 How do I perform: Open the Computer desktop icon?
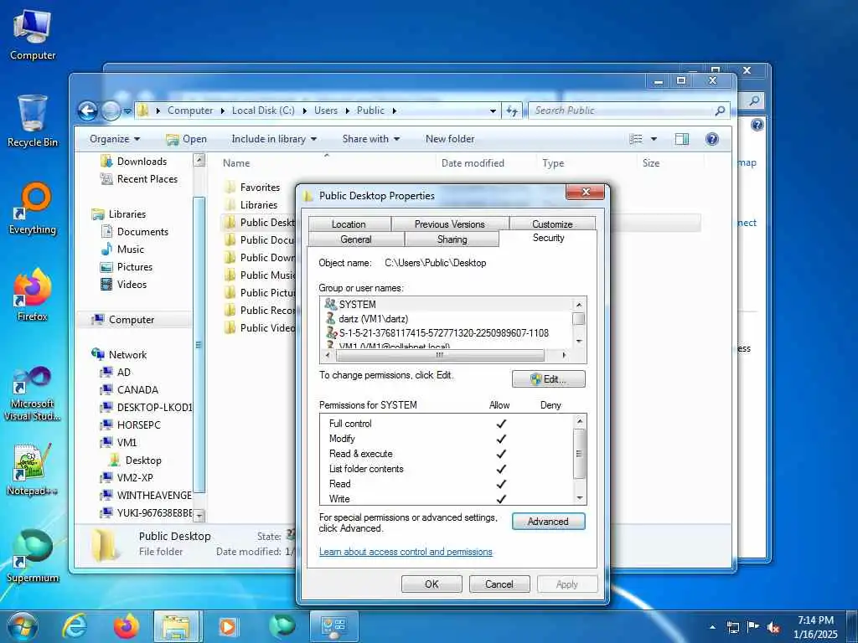pyautogui.click(x=33, y=35)
